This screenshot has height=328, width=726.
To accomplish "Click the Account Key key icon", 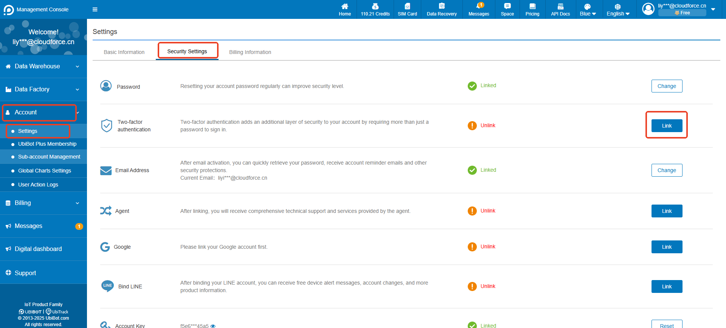I will (x=105, y=325).
